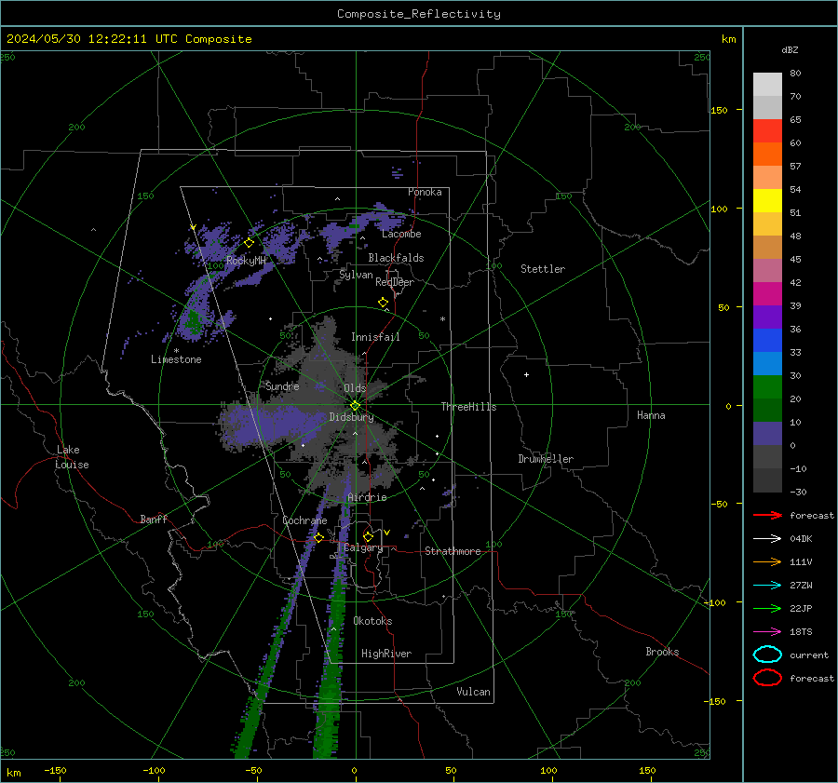Click the white 04DK arrow in legend
This screenshot has height=783, width=838.
pos(767,539)
